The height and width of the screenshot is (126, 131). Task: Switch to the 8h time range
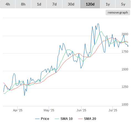pyautogui.click(x=23, y=4)
